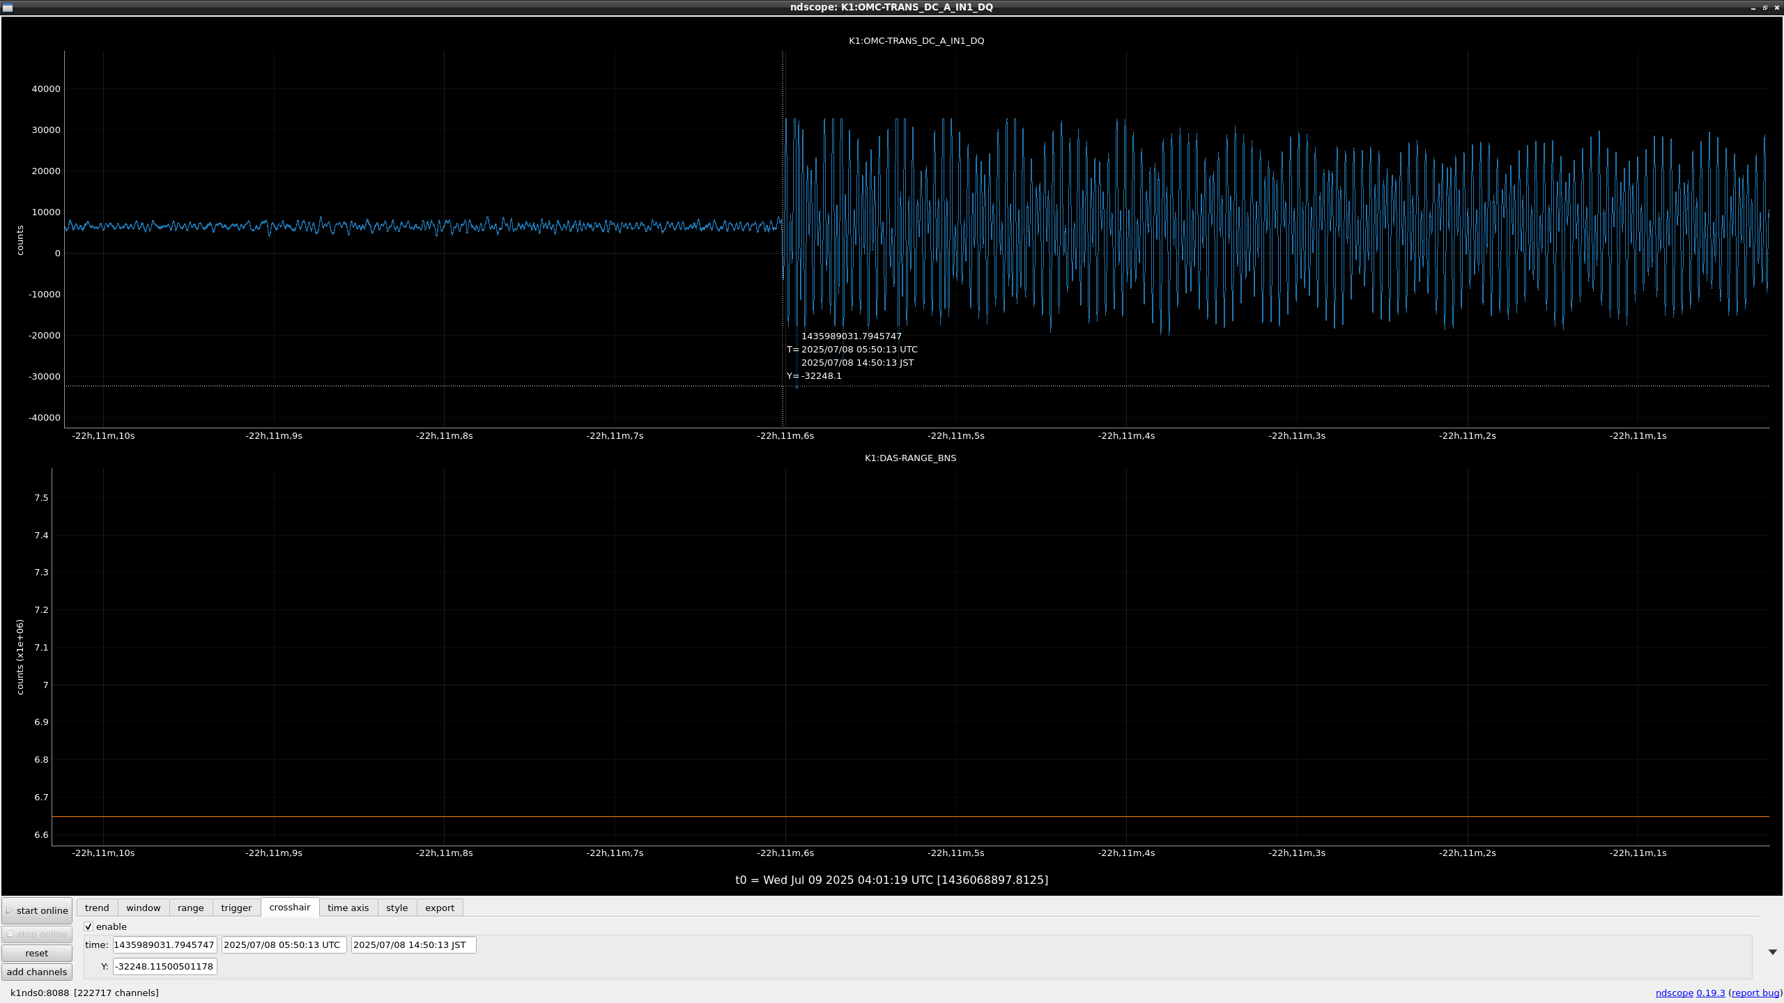The height and width of the screenshot is (1003, 1784).
Task: Close the ndscope window
Action: coord(1777,8)
